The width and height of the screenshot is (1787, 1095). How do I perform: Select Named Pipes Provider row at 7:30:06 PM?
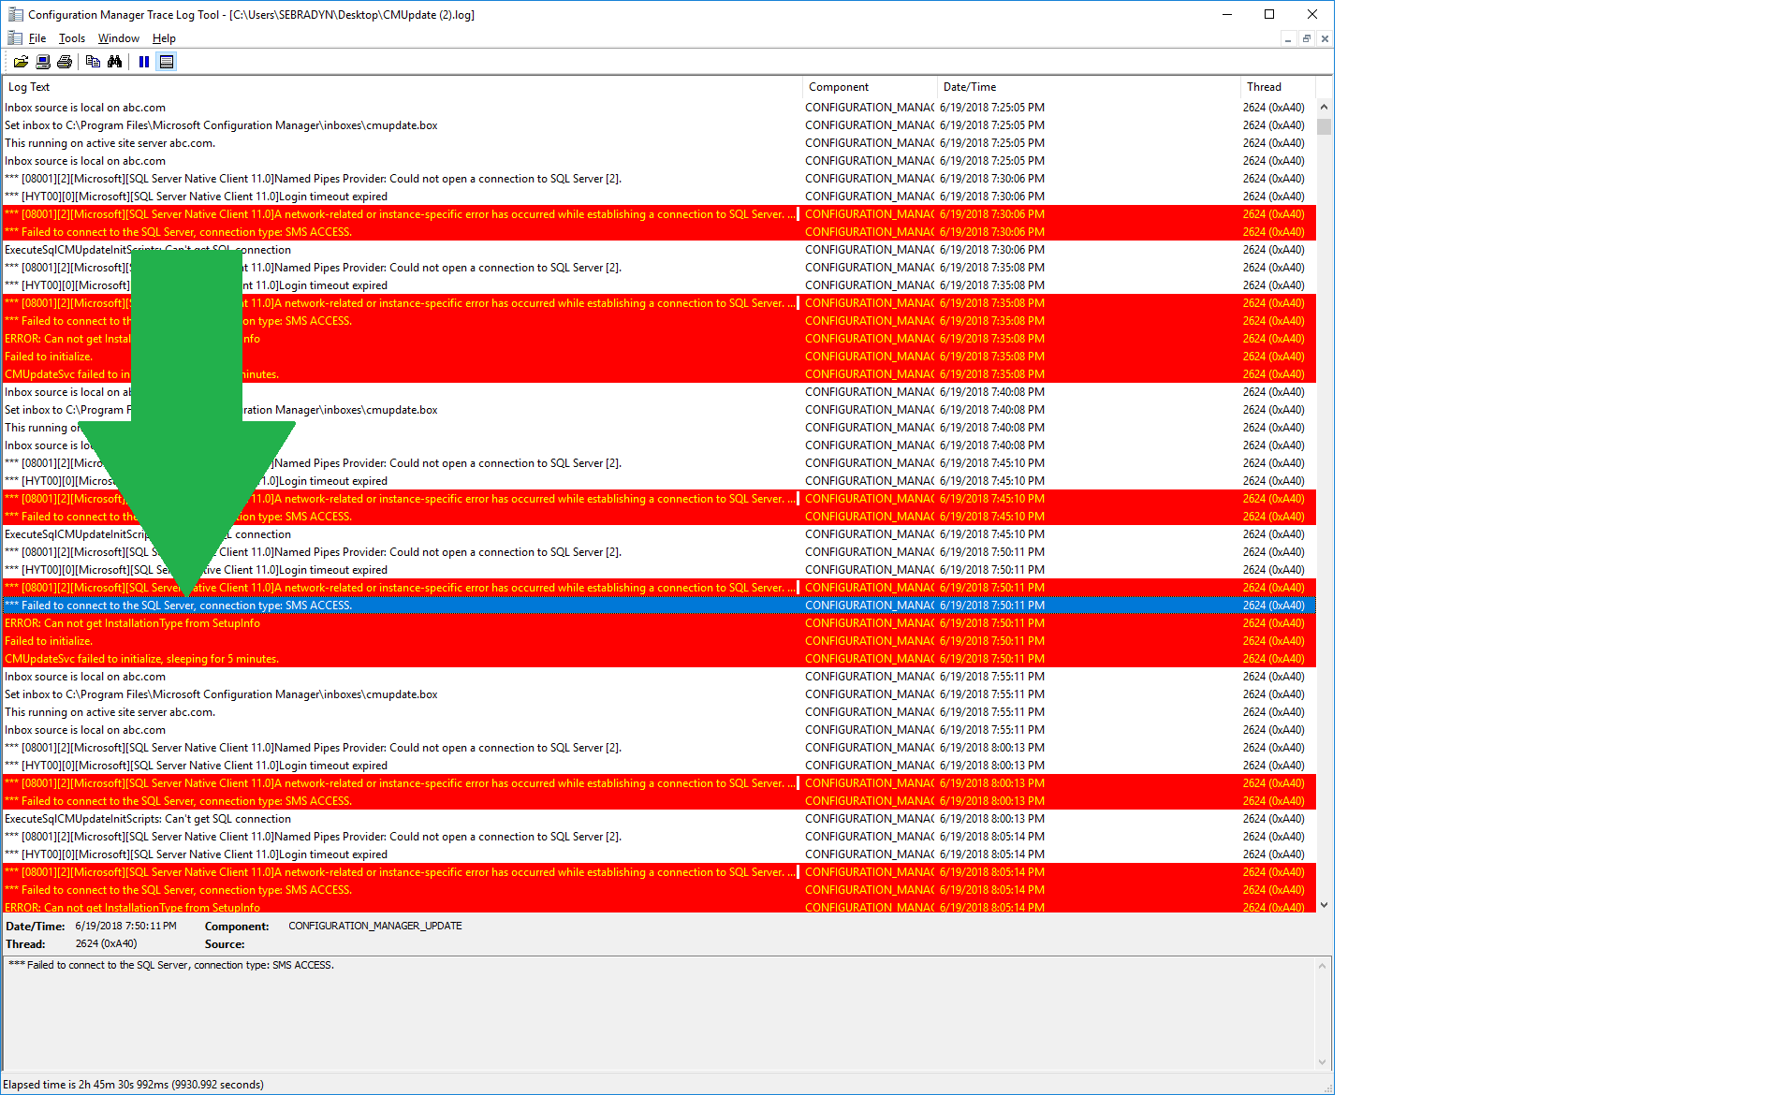click(659, 179)
